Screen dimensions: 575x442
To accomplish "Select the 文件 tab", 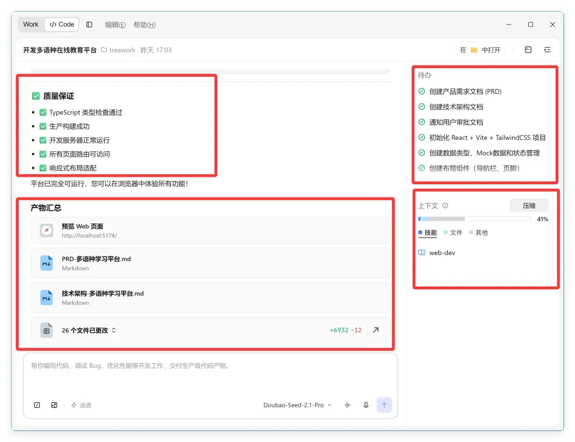I will [453, 233].
